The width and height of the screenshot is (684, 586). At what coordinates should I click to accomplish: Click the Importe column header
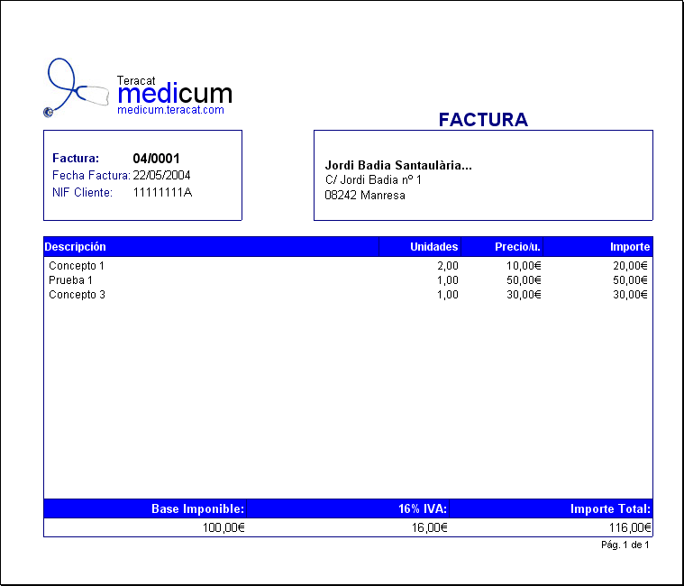(630, 247)
